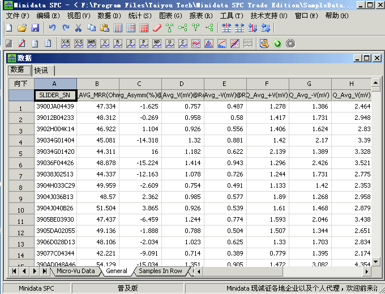Viewport: 385px width, 294px height.
Task: Open U chart icon
Action: tap(170, 44)
